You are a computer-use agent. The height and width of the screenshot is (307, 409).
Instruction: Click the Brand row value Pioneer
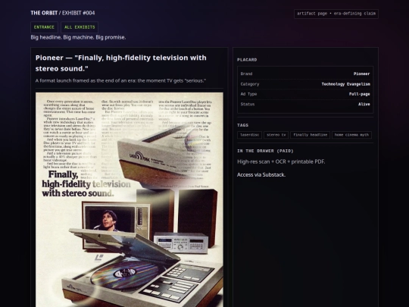click(x=361, y=74)
